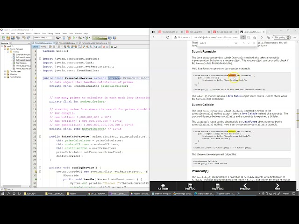
Task: Open the Run Project dropdown arrow
Action: click(x=77, y=38)
